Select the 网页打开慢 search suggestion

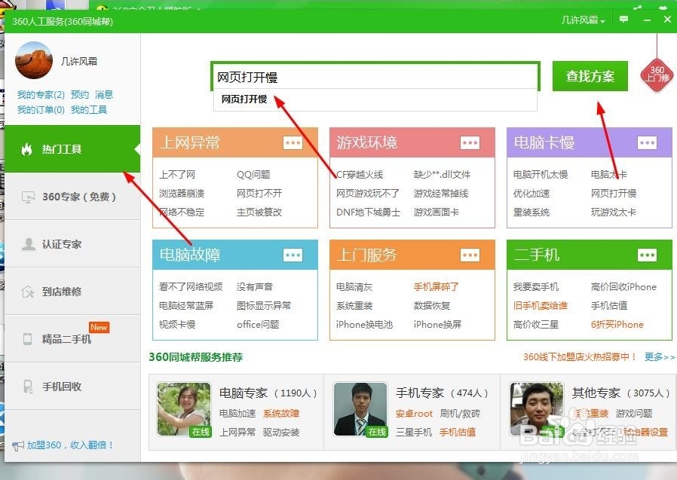coord(375,99)
